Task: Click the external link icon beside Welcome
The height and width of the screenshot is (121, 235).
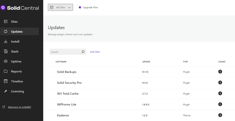Action: 4,107
